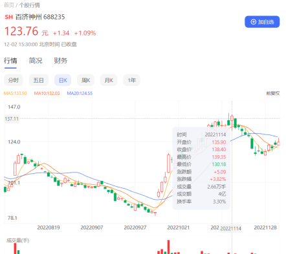Click the 20221114 crosshair date marker

[x=231, y=229]
